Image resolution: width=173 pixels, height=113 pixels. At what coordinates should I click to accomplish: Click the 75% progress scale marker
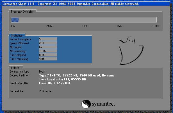[x=119, y=26]
